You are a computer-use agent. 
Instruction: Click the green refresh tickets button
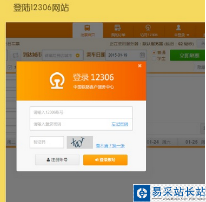tap(188, 55)
